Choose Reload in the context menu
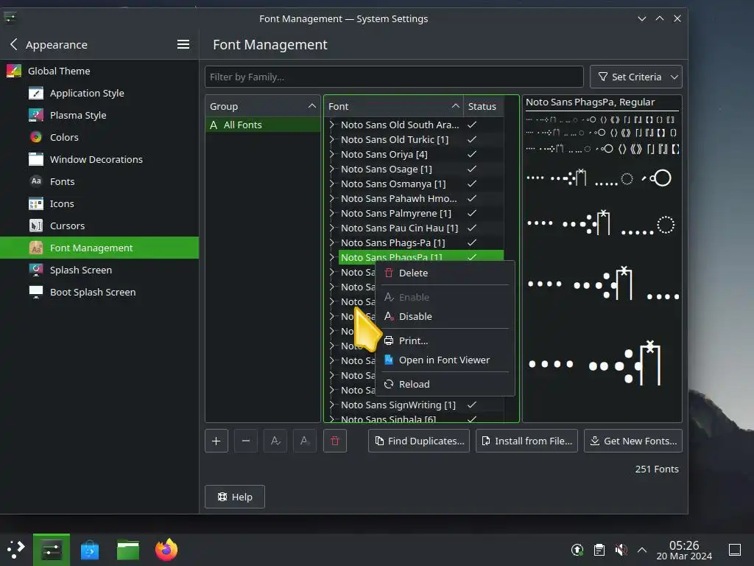Image resolution: width=754 pixels, height=566 pixels. 445,384
